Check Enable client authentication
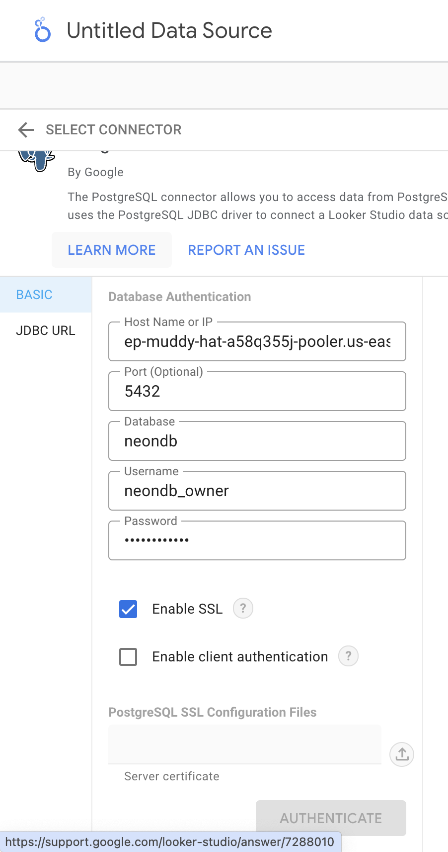448x852 pixels. point(128,656)
